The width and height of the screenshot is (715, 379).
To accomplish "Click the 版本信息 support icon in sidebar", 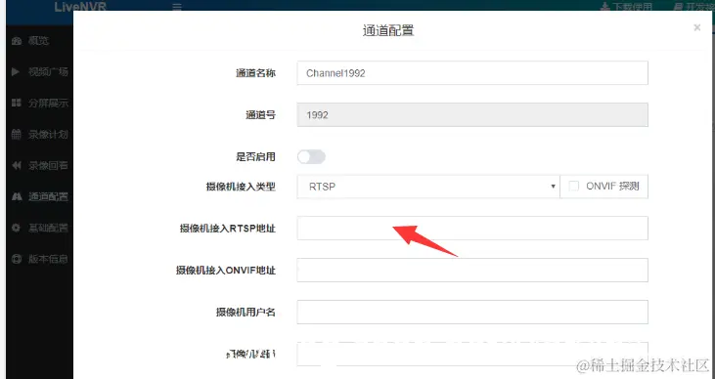I will (17, 259).
